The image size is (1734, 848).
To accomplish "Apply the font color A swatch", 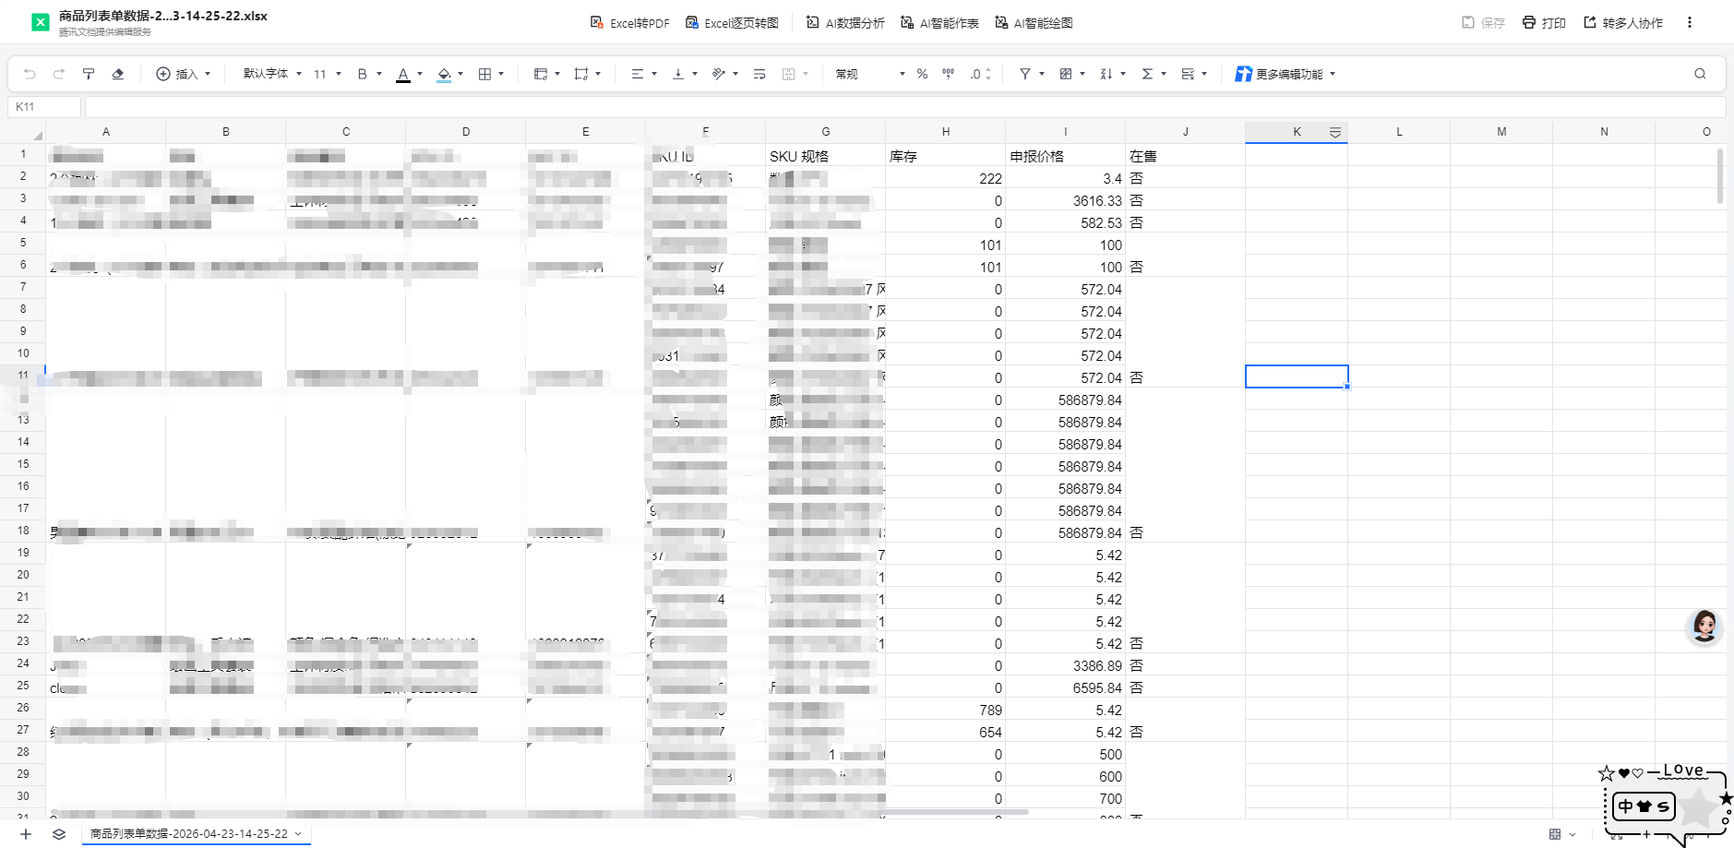I will [403, 74].
